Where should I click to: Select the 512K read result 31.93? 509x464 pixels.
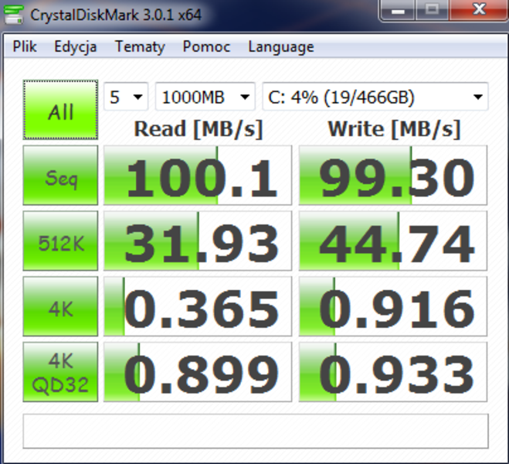point(198,241)
